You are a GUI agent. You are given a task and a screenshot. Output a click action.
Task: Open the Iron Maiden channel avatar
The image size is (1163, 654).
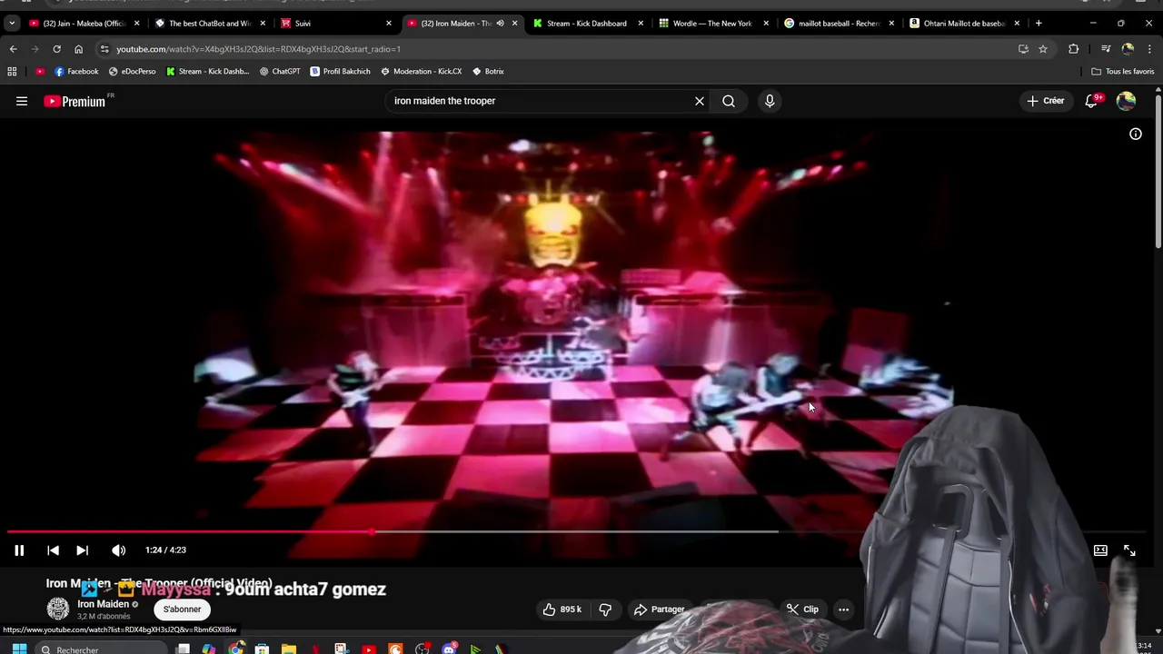tap(58, 609)
